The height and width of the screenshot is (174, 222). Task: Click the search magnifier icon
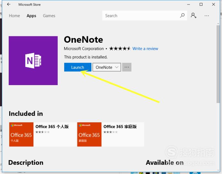182,15
